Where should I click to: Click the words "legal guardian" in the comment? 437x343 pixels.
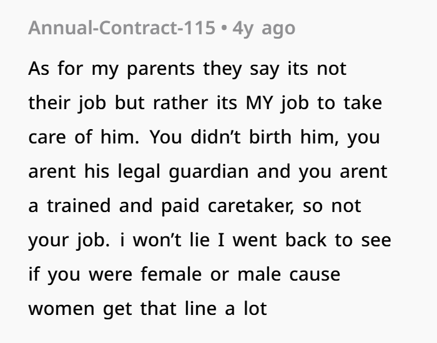coord(183,171)
